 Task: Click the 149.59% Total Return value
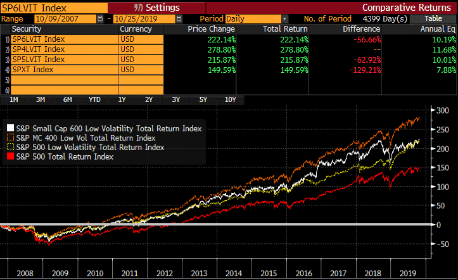[x=294, y=70]
